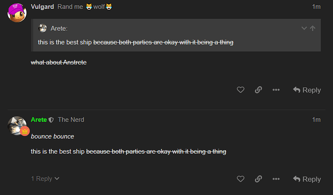Open the 1m timestamp on Arete's post
This screenshot has height=195, width=333.
pos(316,119)
